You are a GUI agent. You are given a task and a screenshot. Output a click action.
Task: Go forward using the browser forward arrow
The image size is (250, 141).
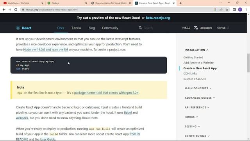[x=10, y=9]
